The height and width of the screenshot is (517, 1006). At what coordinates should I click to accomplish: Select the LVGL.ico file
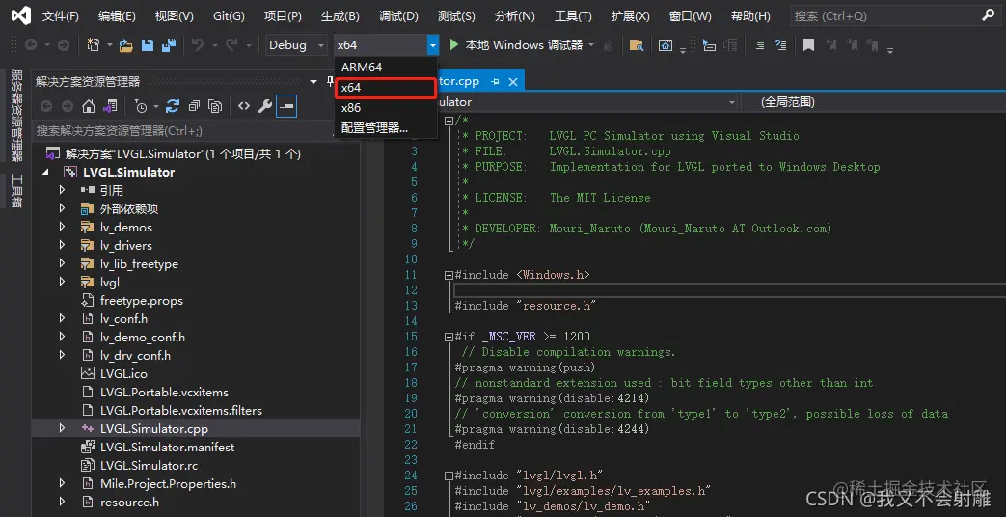pyautogui.click(x=123, y=373)
